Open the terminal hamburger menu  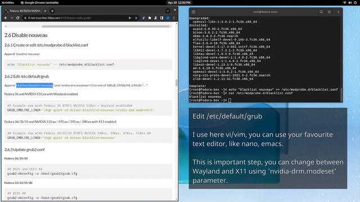pyautogui.click(x=329, y=12)
